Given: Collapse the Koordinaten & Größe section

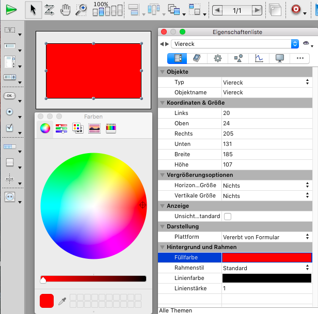Looking at the screenshot, I should click(x=163, y=103).
